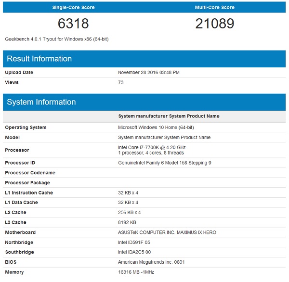Viewport: 289px width, 282px height.
Task: Select the multi-core score value 21089
Action: (x=215, y=24)
